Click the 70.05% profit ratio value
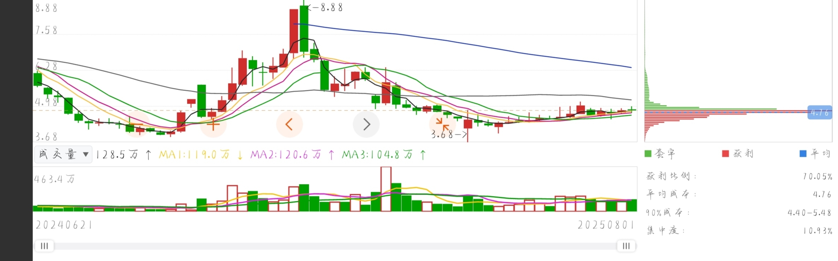The image size is (838, 261). [x=817, y=176]
